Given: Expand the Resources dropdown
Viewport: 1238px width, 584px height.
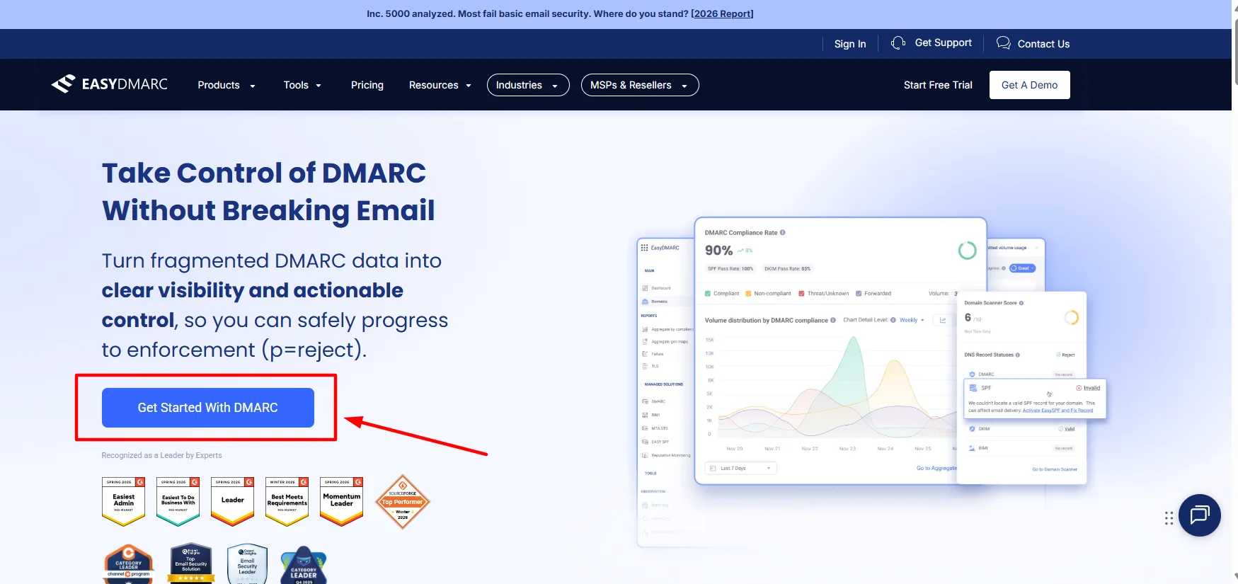Looking at the screenshot, I should click(440, 85).
